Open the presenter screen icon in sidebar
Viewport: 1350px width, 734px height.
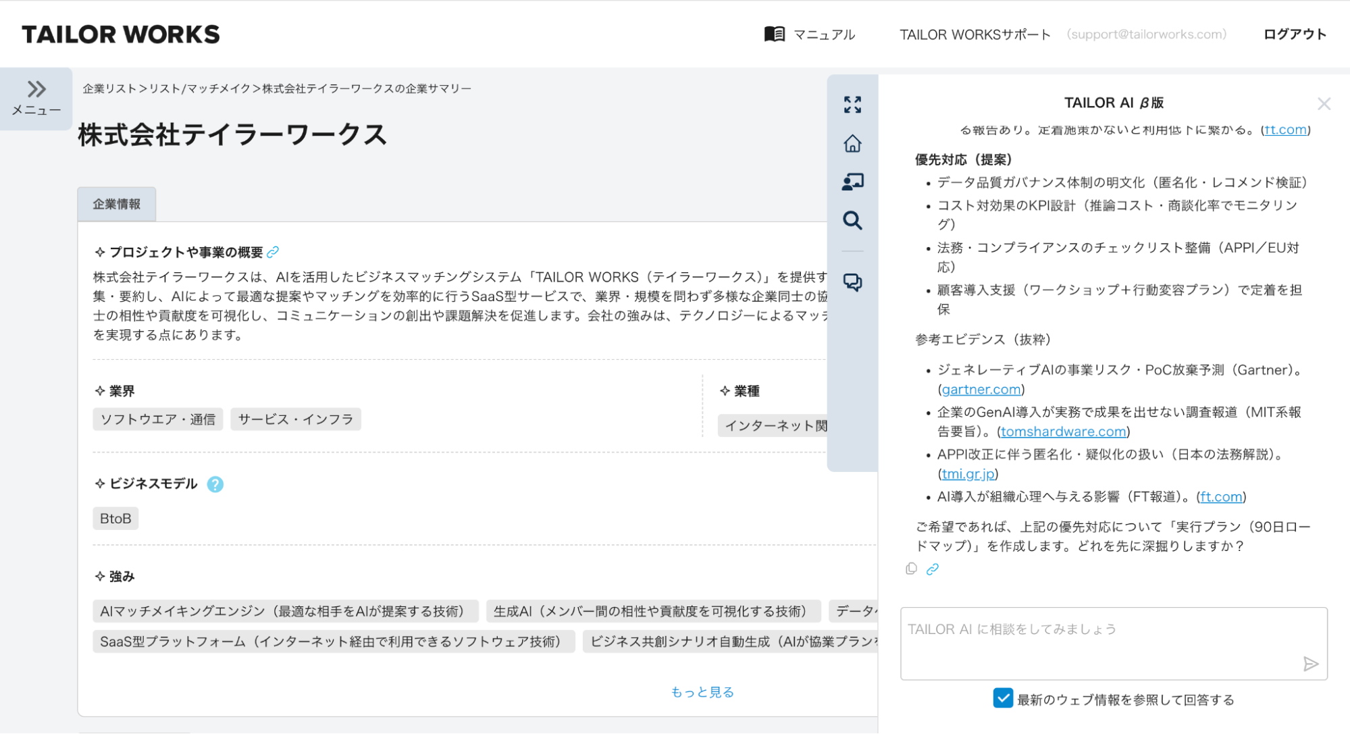852,182
